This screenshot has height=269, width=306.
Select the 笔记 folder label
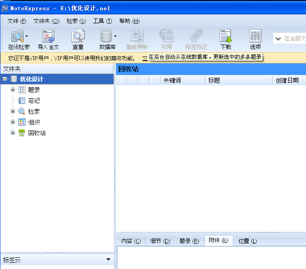[x=34, y=101]
